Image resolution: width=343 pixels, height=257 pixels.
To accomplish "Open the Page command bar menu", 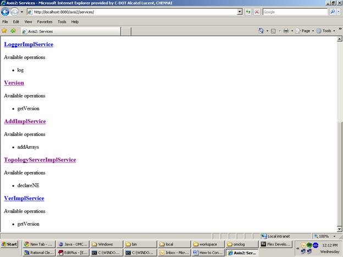I will pyautogui.click(x=305, y=31).
